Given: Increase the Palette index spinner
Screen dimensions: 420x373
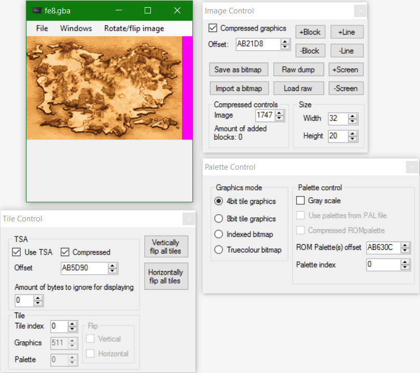Looking at the screenshot, I should point(405,262).
